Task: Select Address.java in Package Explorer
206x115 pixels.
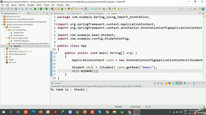Action: tap(19, 33)
